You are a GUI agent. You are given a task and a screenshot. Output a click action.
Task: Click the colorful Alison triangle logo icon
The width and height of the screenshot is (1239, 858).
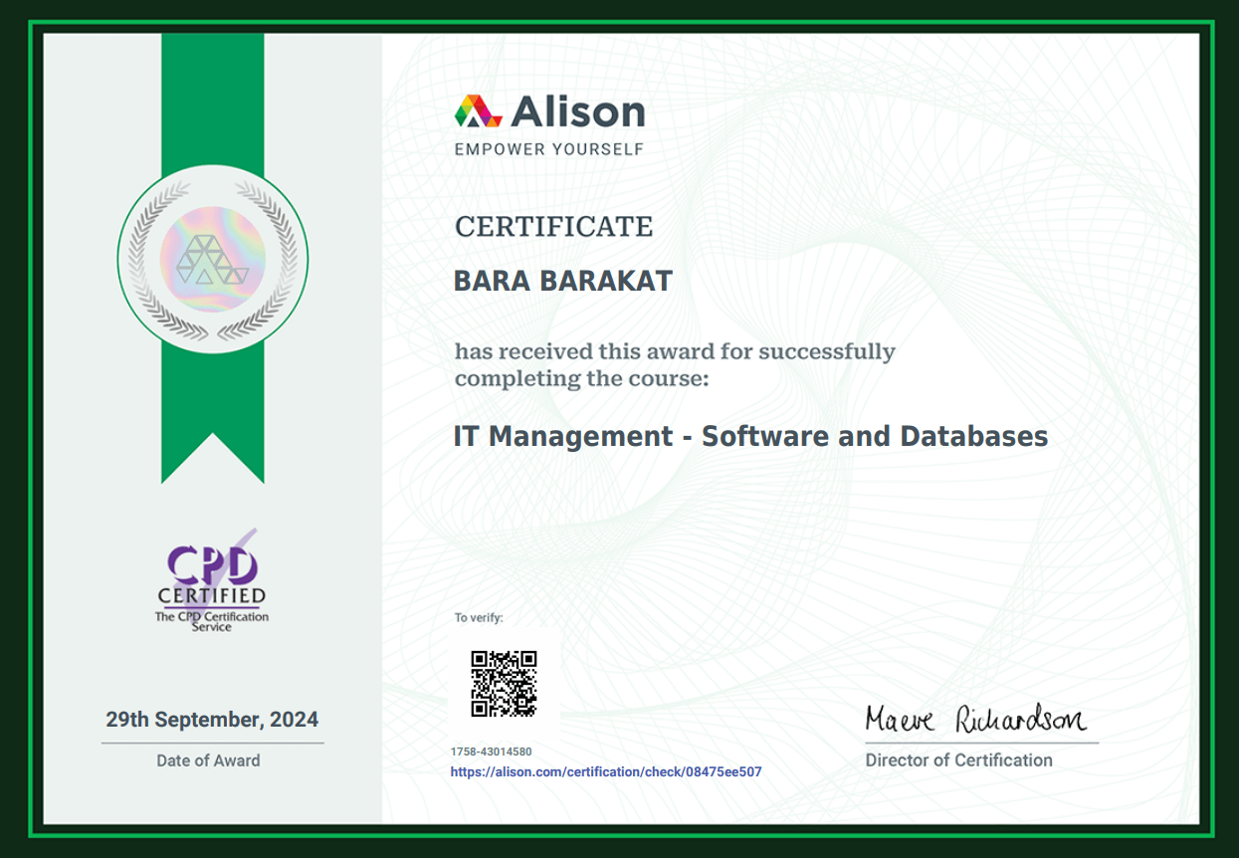point(478,110)
